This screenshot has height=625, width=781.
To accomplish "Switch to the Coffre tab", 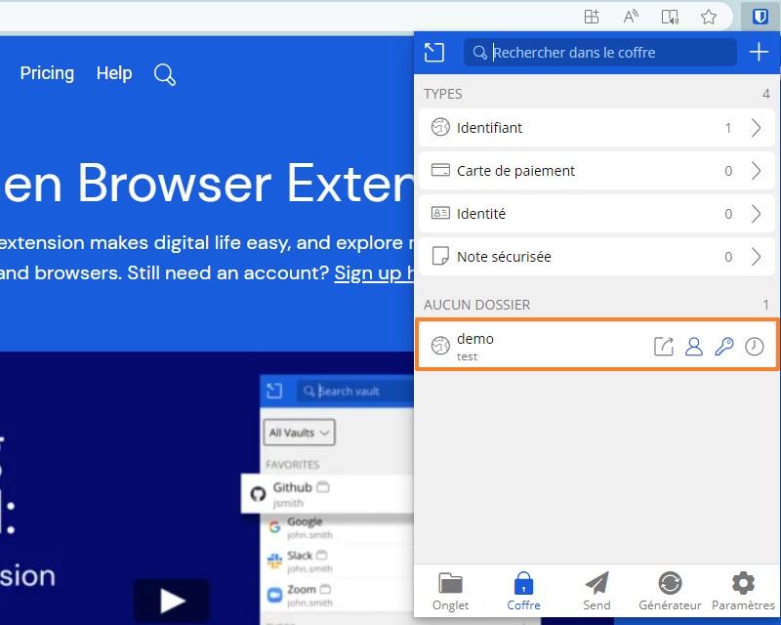I will tap(523, 591).
